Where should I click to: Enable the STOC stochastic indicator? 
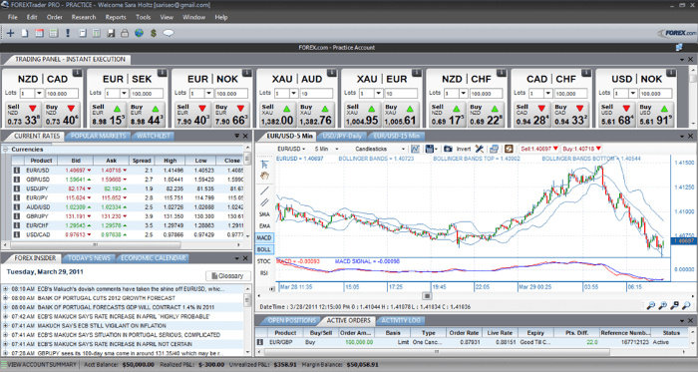pos(264,261)
